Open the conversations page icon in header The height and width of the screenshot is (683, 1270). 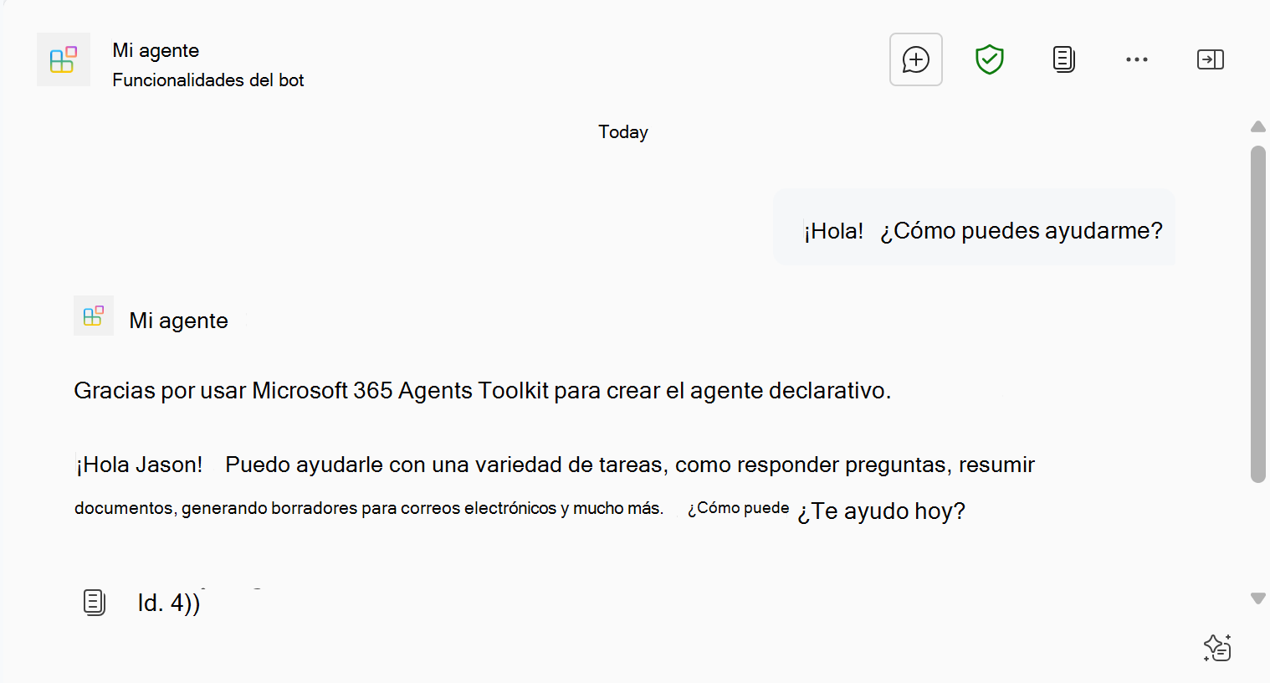tap(1063, 59)
